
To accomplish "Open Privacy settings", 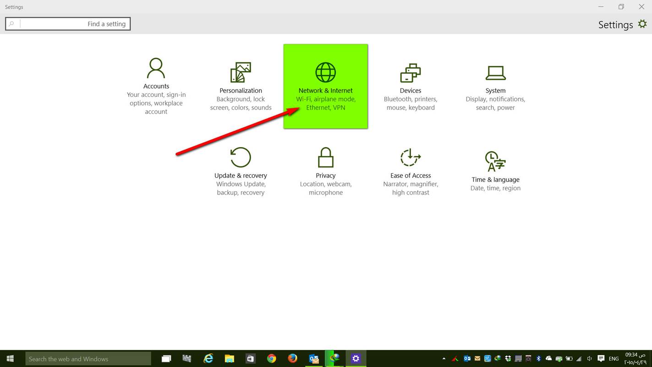I will tap(326, 171).
